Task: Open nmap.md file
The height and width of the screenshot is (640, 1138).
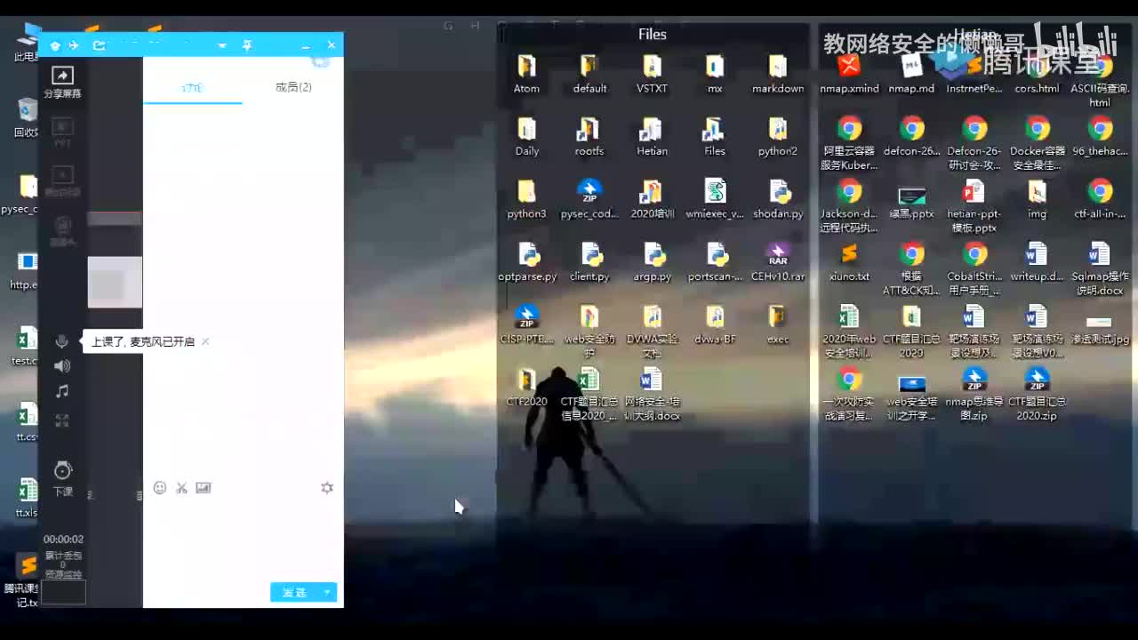Action: click(x=911, y=75)
